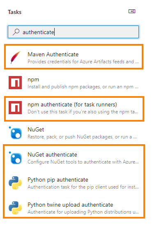Click the NuGet authenticate icon
The height and width of the screenshot is (228, 152).
click(x=15, y=158)
